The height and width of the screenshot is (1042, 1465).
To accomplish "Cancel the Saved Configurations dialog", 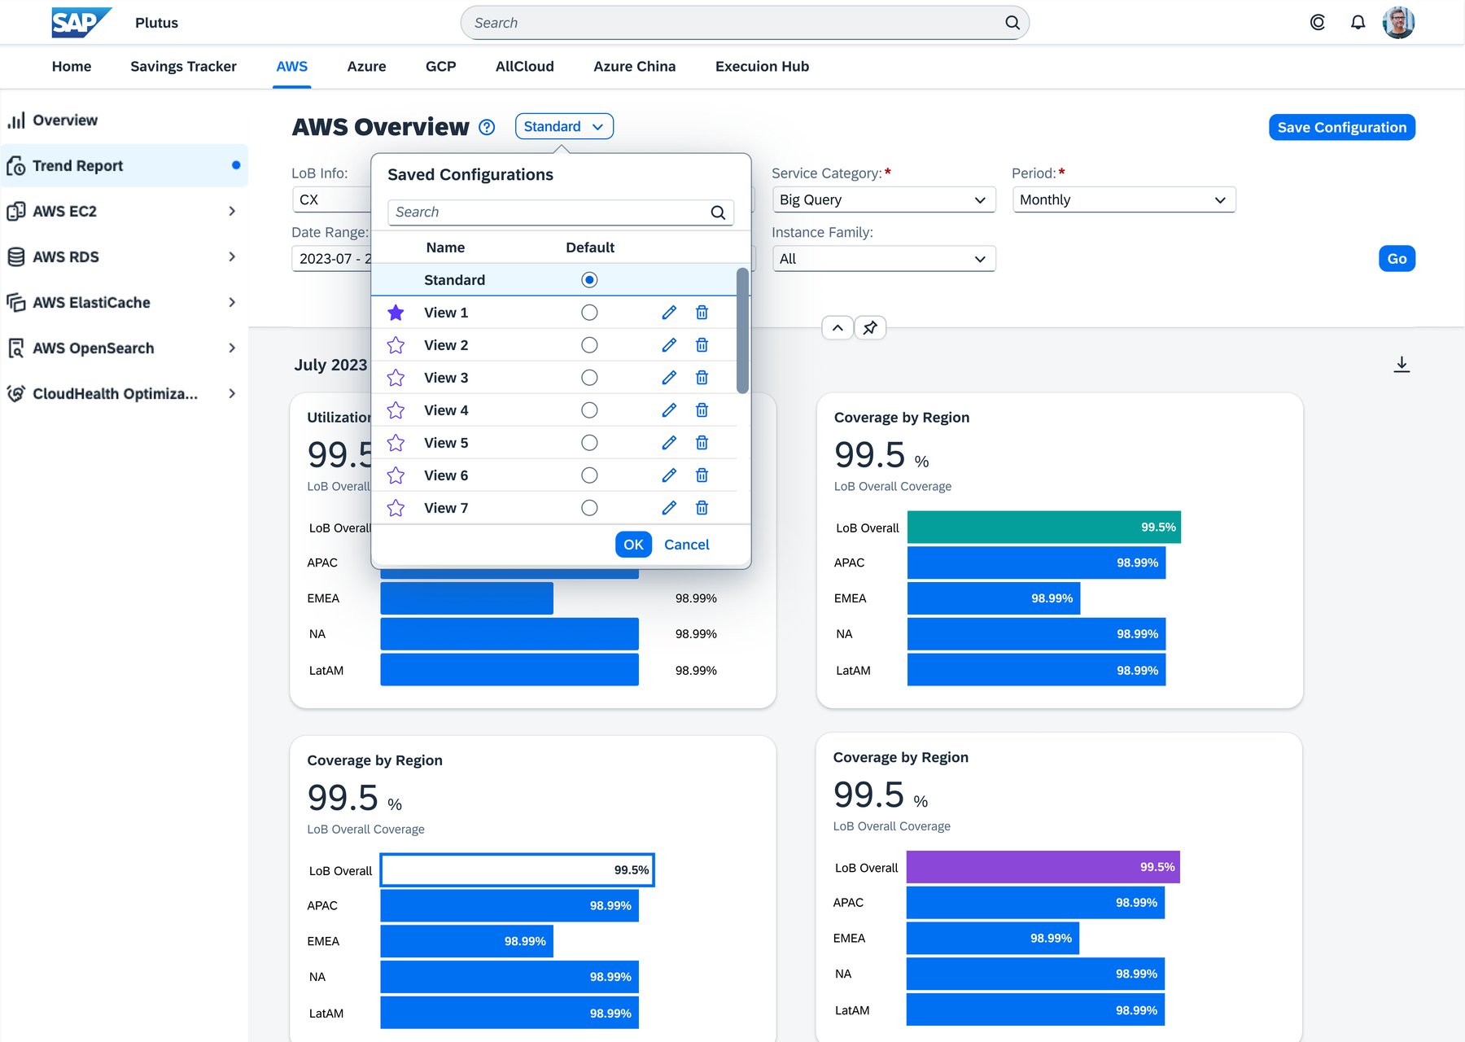I will 686,545.
